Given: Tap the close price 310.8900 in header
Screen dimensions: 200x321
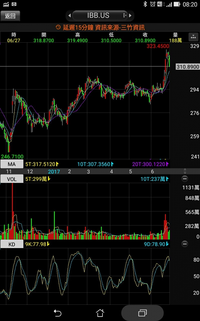Looking at the screenshot, I should 145,40.
